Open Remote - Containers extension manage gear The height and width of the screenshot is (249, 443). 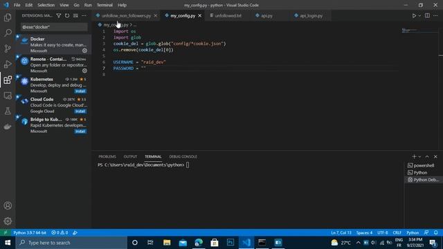(x=84, y=71)
